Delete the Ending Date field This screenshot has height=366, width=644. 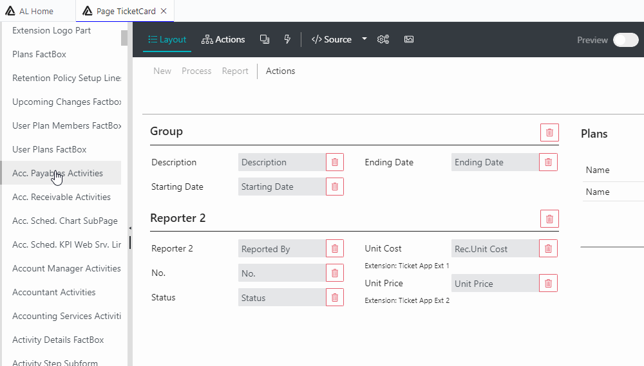click(548, 162)
